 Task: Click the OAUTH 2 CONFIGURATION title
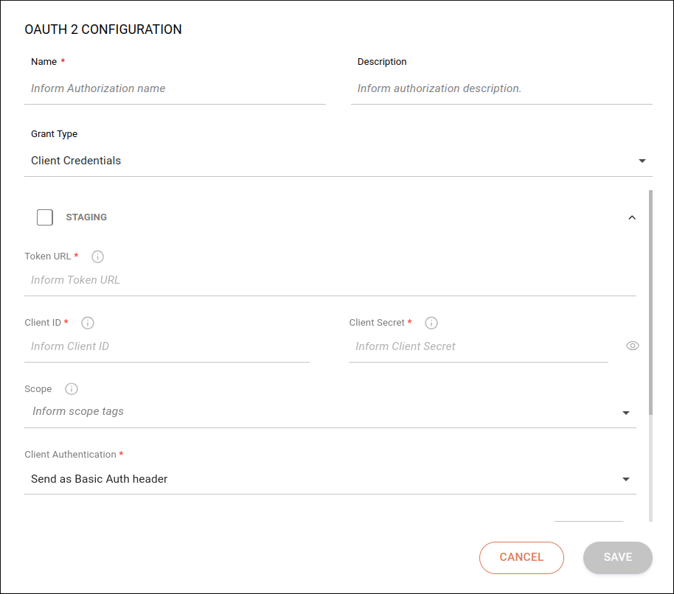pos(103,29)
